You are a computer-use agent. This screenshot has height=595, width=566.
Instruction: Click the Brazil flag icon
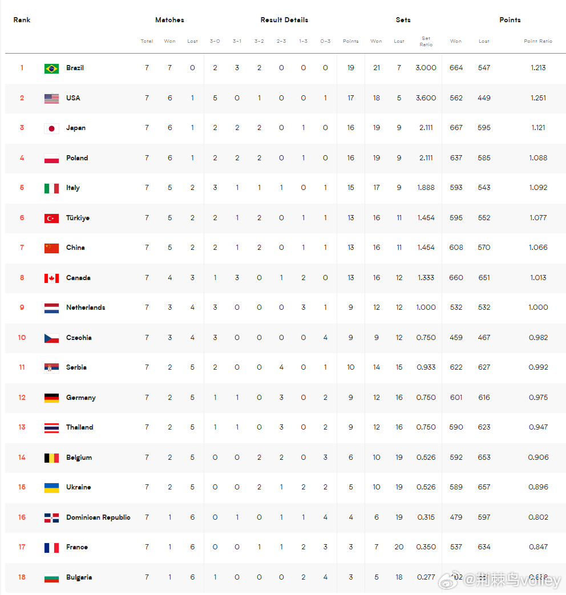click(x=51, y=68)
